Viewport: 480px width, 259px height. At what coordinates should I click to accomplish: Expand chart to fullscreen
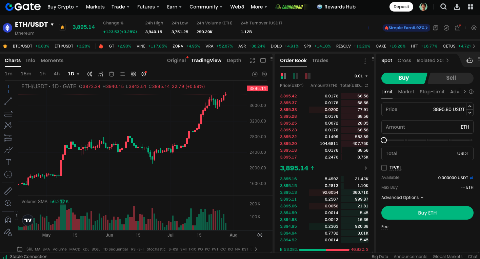tap(252, 60)
